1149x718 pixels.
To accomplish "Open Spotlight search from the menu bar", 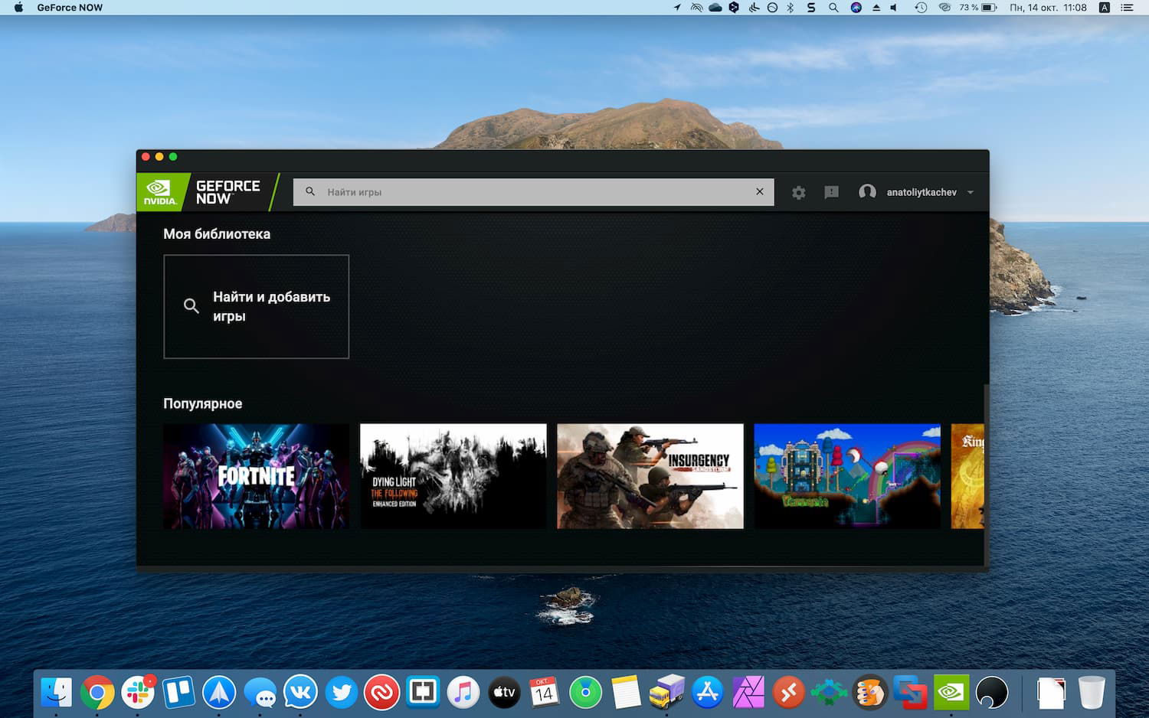I will click(x=832, y=8).
